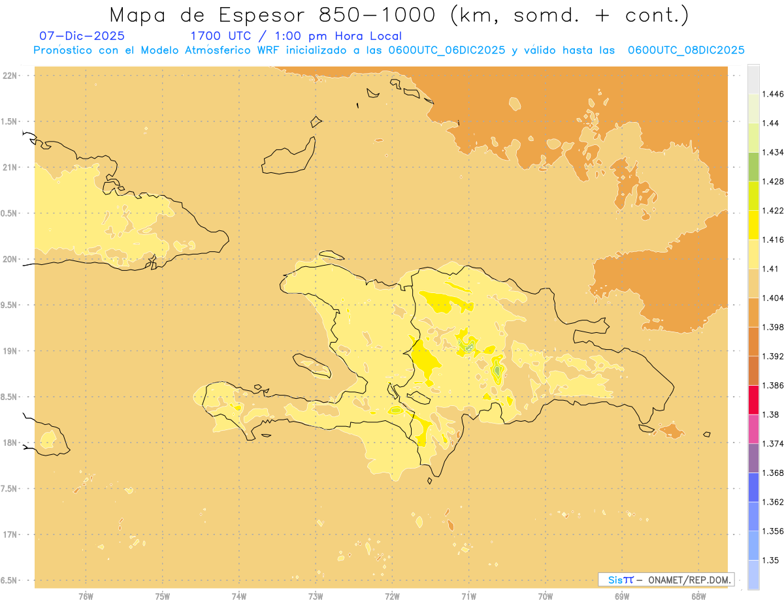This screenshot has width=784, height=605.
Task: Click the legend value '1.428'
Action: 774,181
